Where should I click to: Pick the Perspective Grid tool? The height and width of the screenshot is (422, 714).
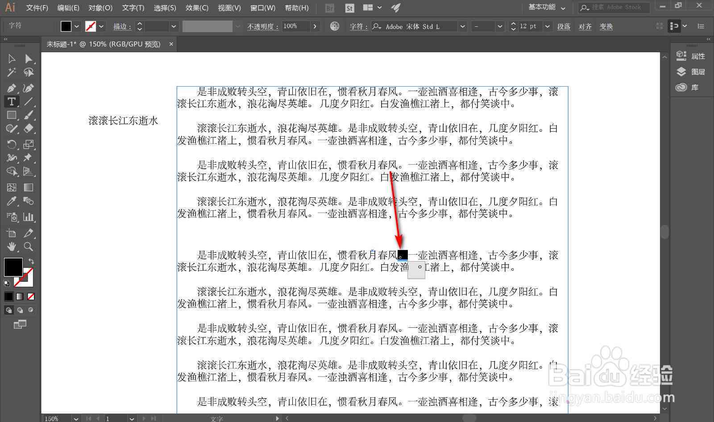click(x=29, y=171)
